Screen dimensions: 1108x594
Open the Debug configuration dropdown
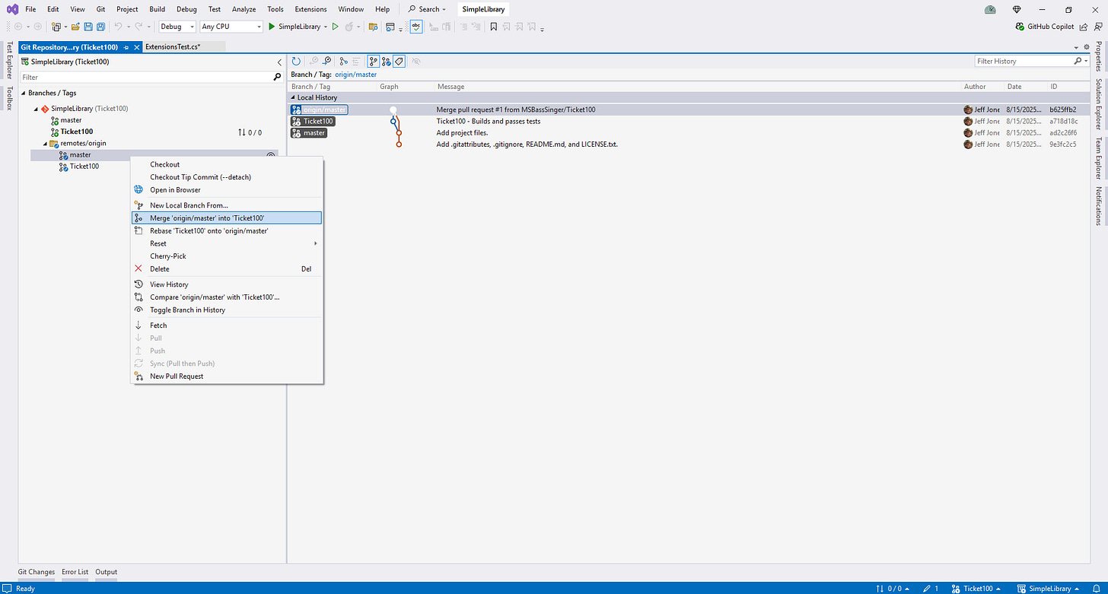(177, 27)
